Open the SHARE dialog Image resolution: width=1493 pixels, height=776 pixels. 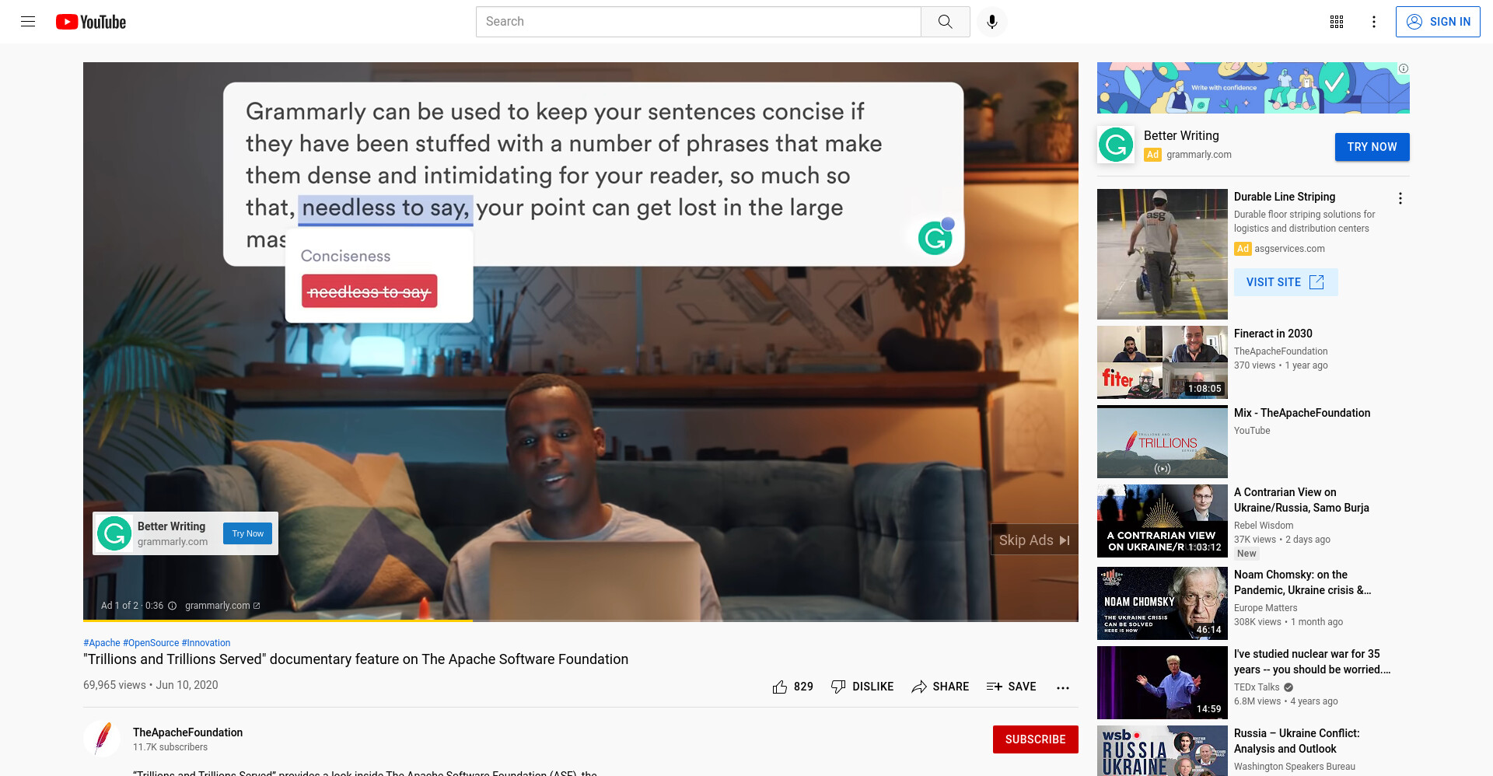(940, 687)
